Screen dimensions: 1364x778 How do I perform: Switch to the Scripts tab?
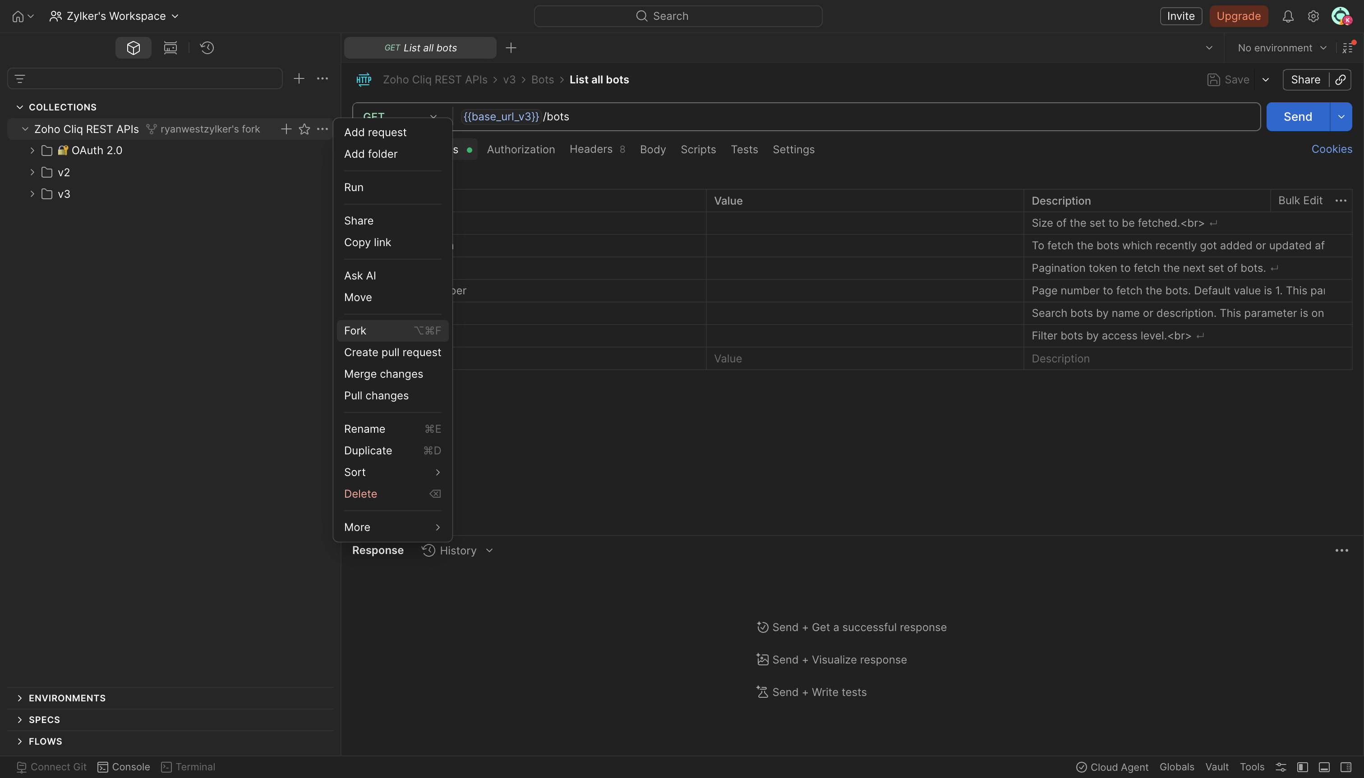[x=698, y=150]
